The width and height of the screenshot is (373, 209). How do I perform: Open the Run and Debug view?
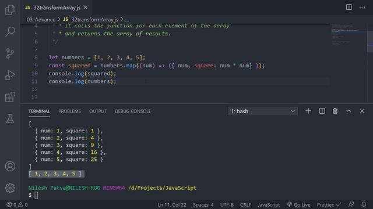[x=10, y=75]
